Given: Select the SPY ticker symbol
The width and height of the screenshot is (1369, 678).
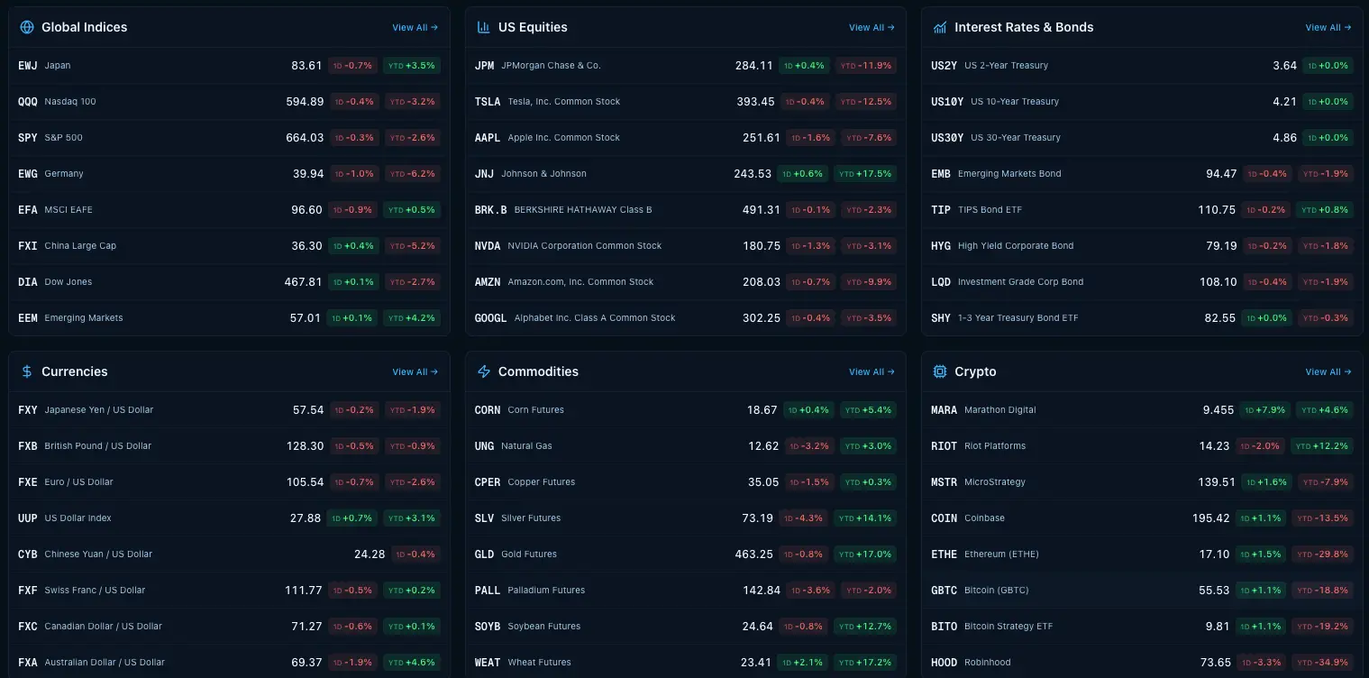Looking at the screenshot, I should click(x=28, y=138).
